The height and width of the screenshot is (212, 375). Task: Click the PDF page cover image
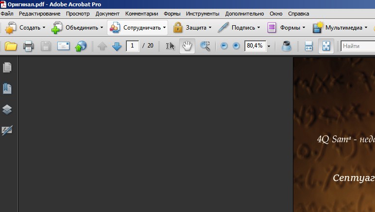(x=334, y=135)
